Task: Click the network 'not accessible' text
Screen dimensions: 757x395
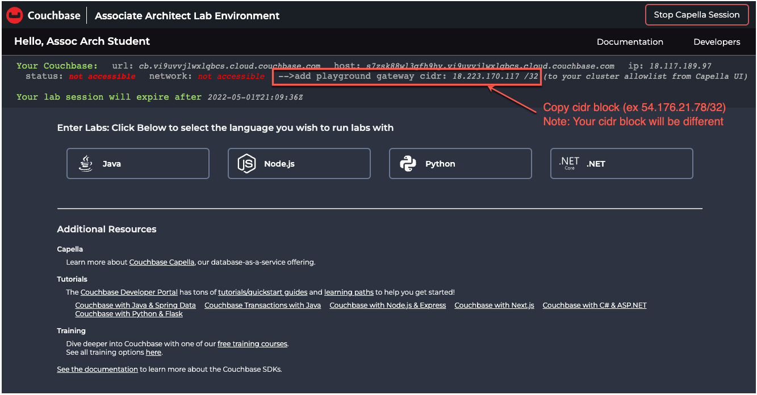Action: point(231,77)
